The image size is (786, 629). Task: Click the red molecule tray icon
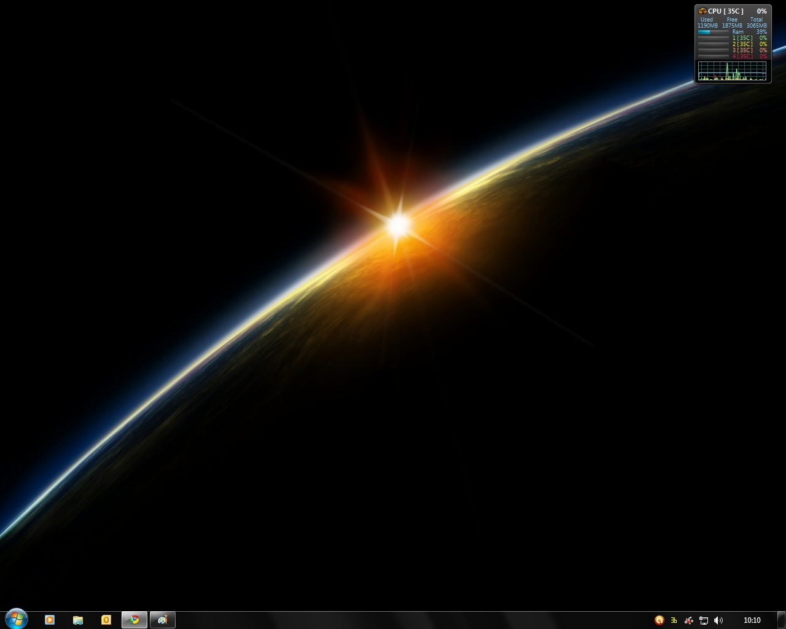(x=689, y=620)
